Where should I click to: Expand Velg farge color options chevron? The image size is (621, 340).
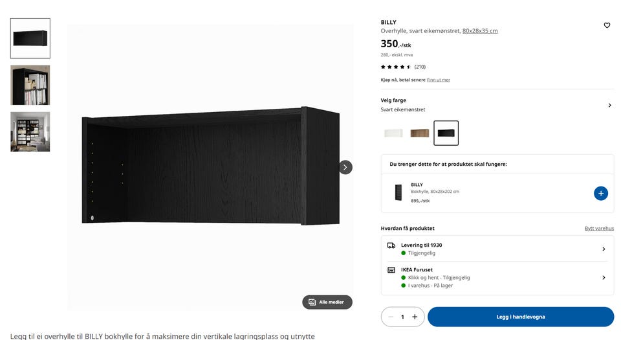609,106
